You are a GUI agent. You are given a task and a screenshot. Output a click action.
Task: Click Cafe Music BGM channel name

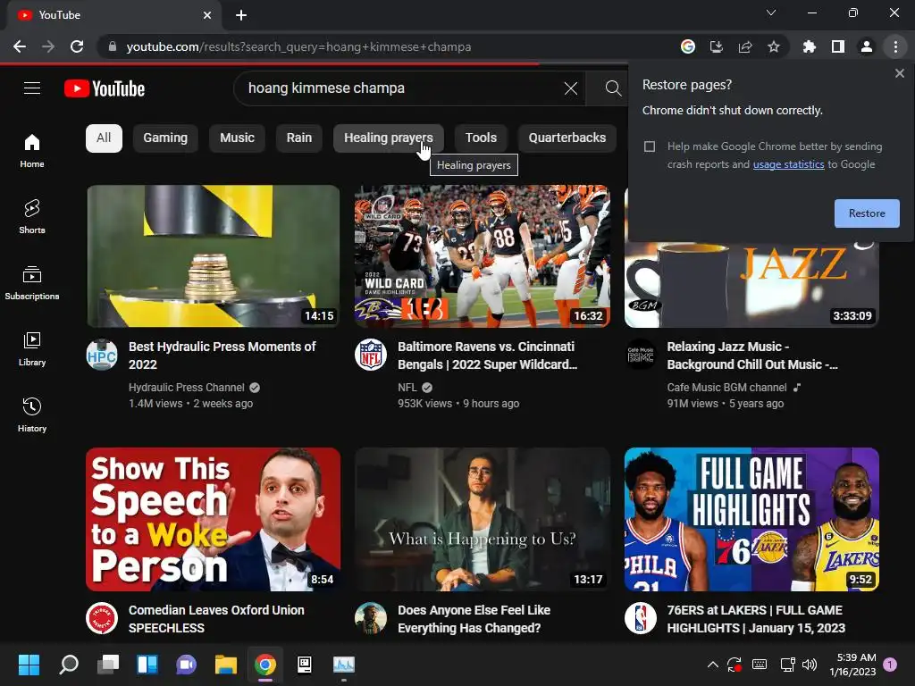click(x=726, y=388)
